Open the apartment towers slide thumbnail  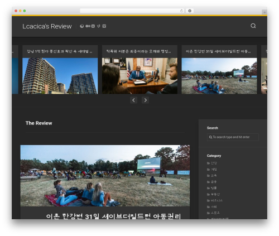coord(60,76)
